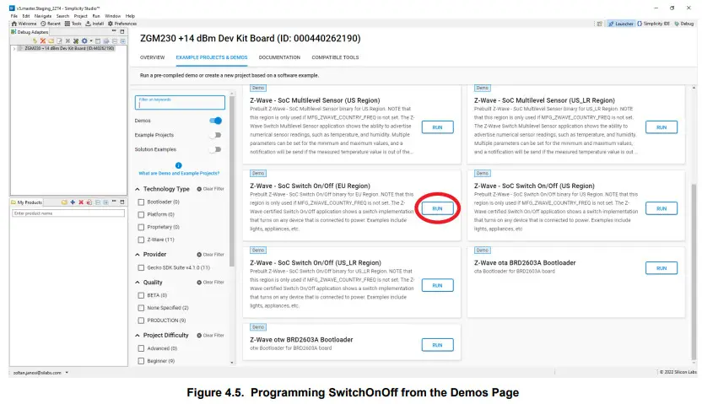
Task: Add a product with the blue plus icon
Action: (x=73, y=202)
